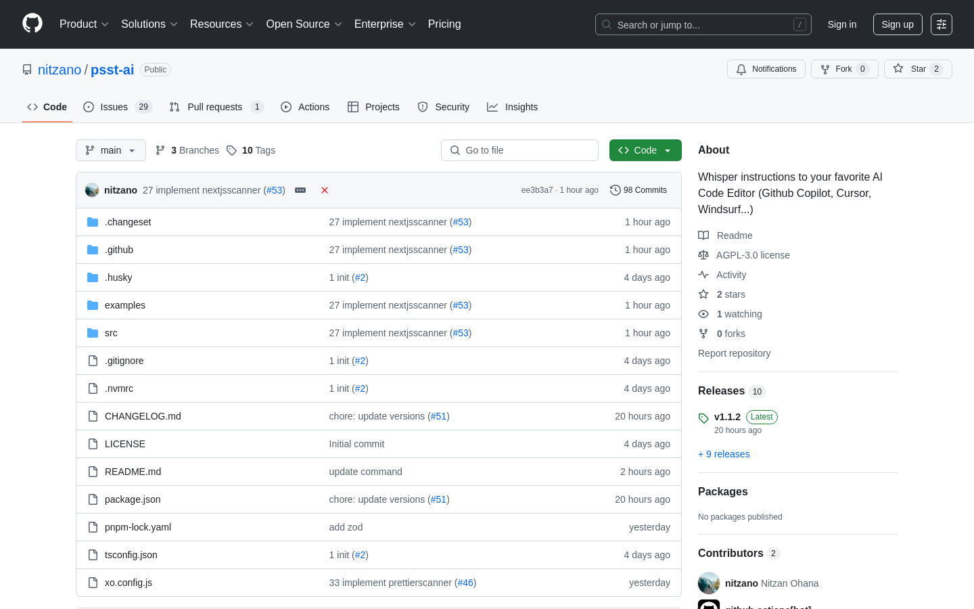
Task: Expand the commit message ellipsis icon
Action: (300, 190)
